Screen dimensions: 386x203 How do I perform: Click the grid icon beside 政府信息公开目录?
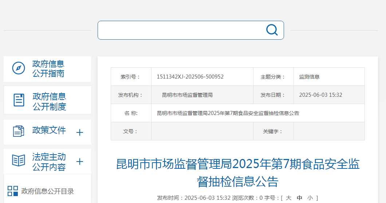click(13, 191)
